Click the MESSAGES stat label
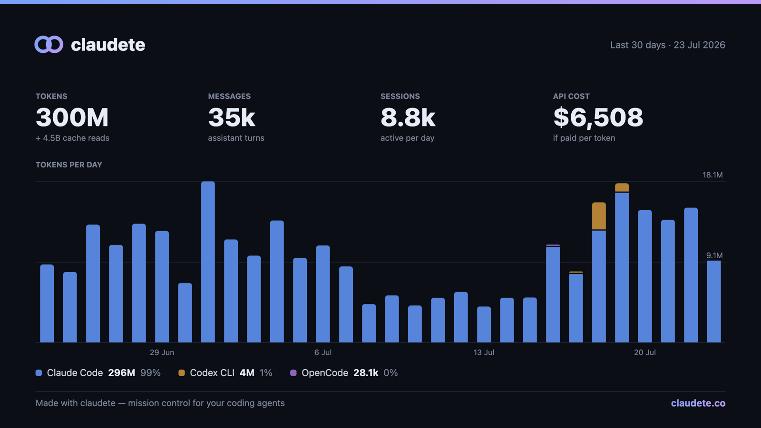The image size is (761, 428). point(229,96)
